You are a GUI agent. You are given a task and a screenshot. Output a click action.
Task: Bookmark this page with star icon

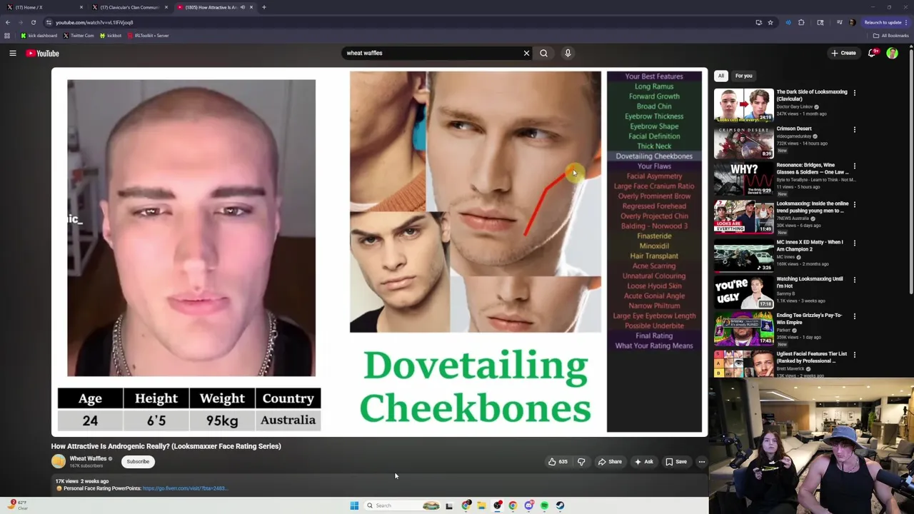[x=770, y=22]
